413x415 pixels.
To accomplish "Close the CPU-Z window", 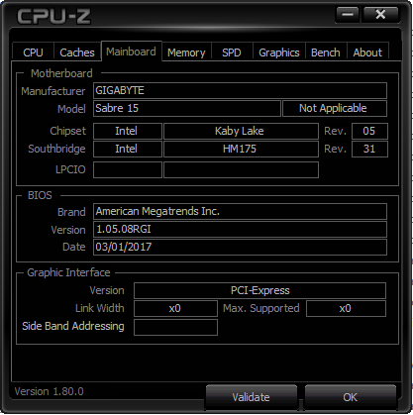I will (380, 15).
